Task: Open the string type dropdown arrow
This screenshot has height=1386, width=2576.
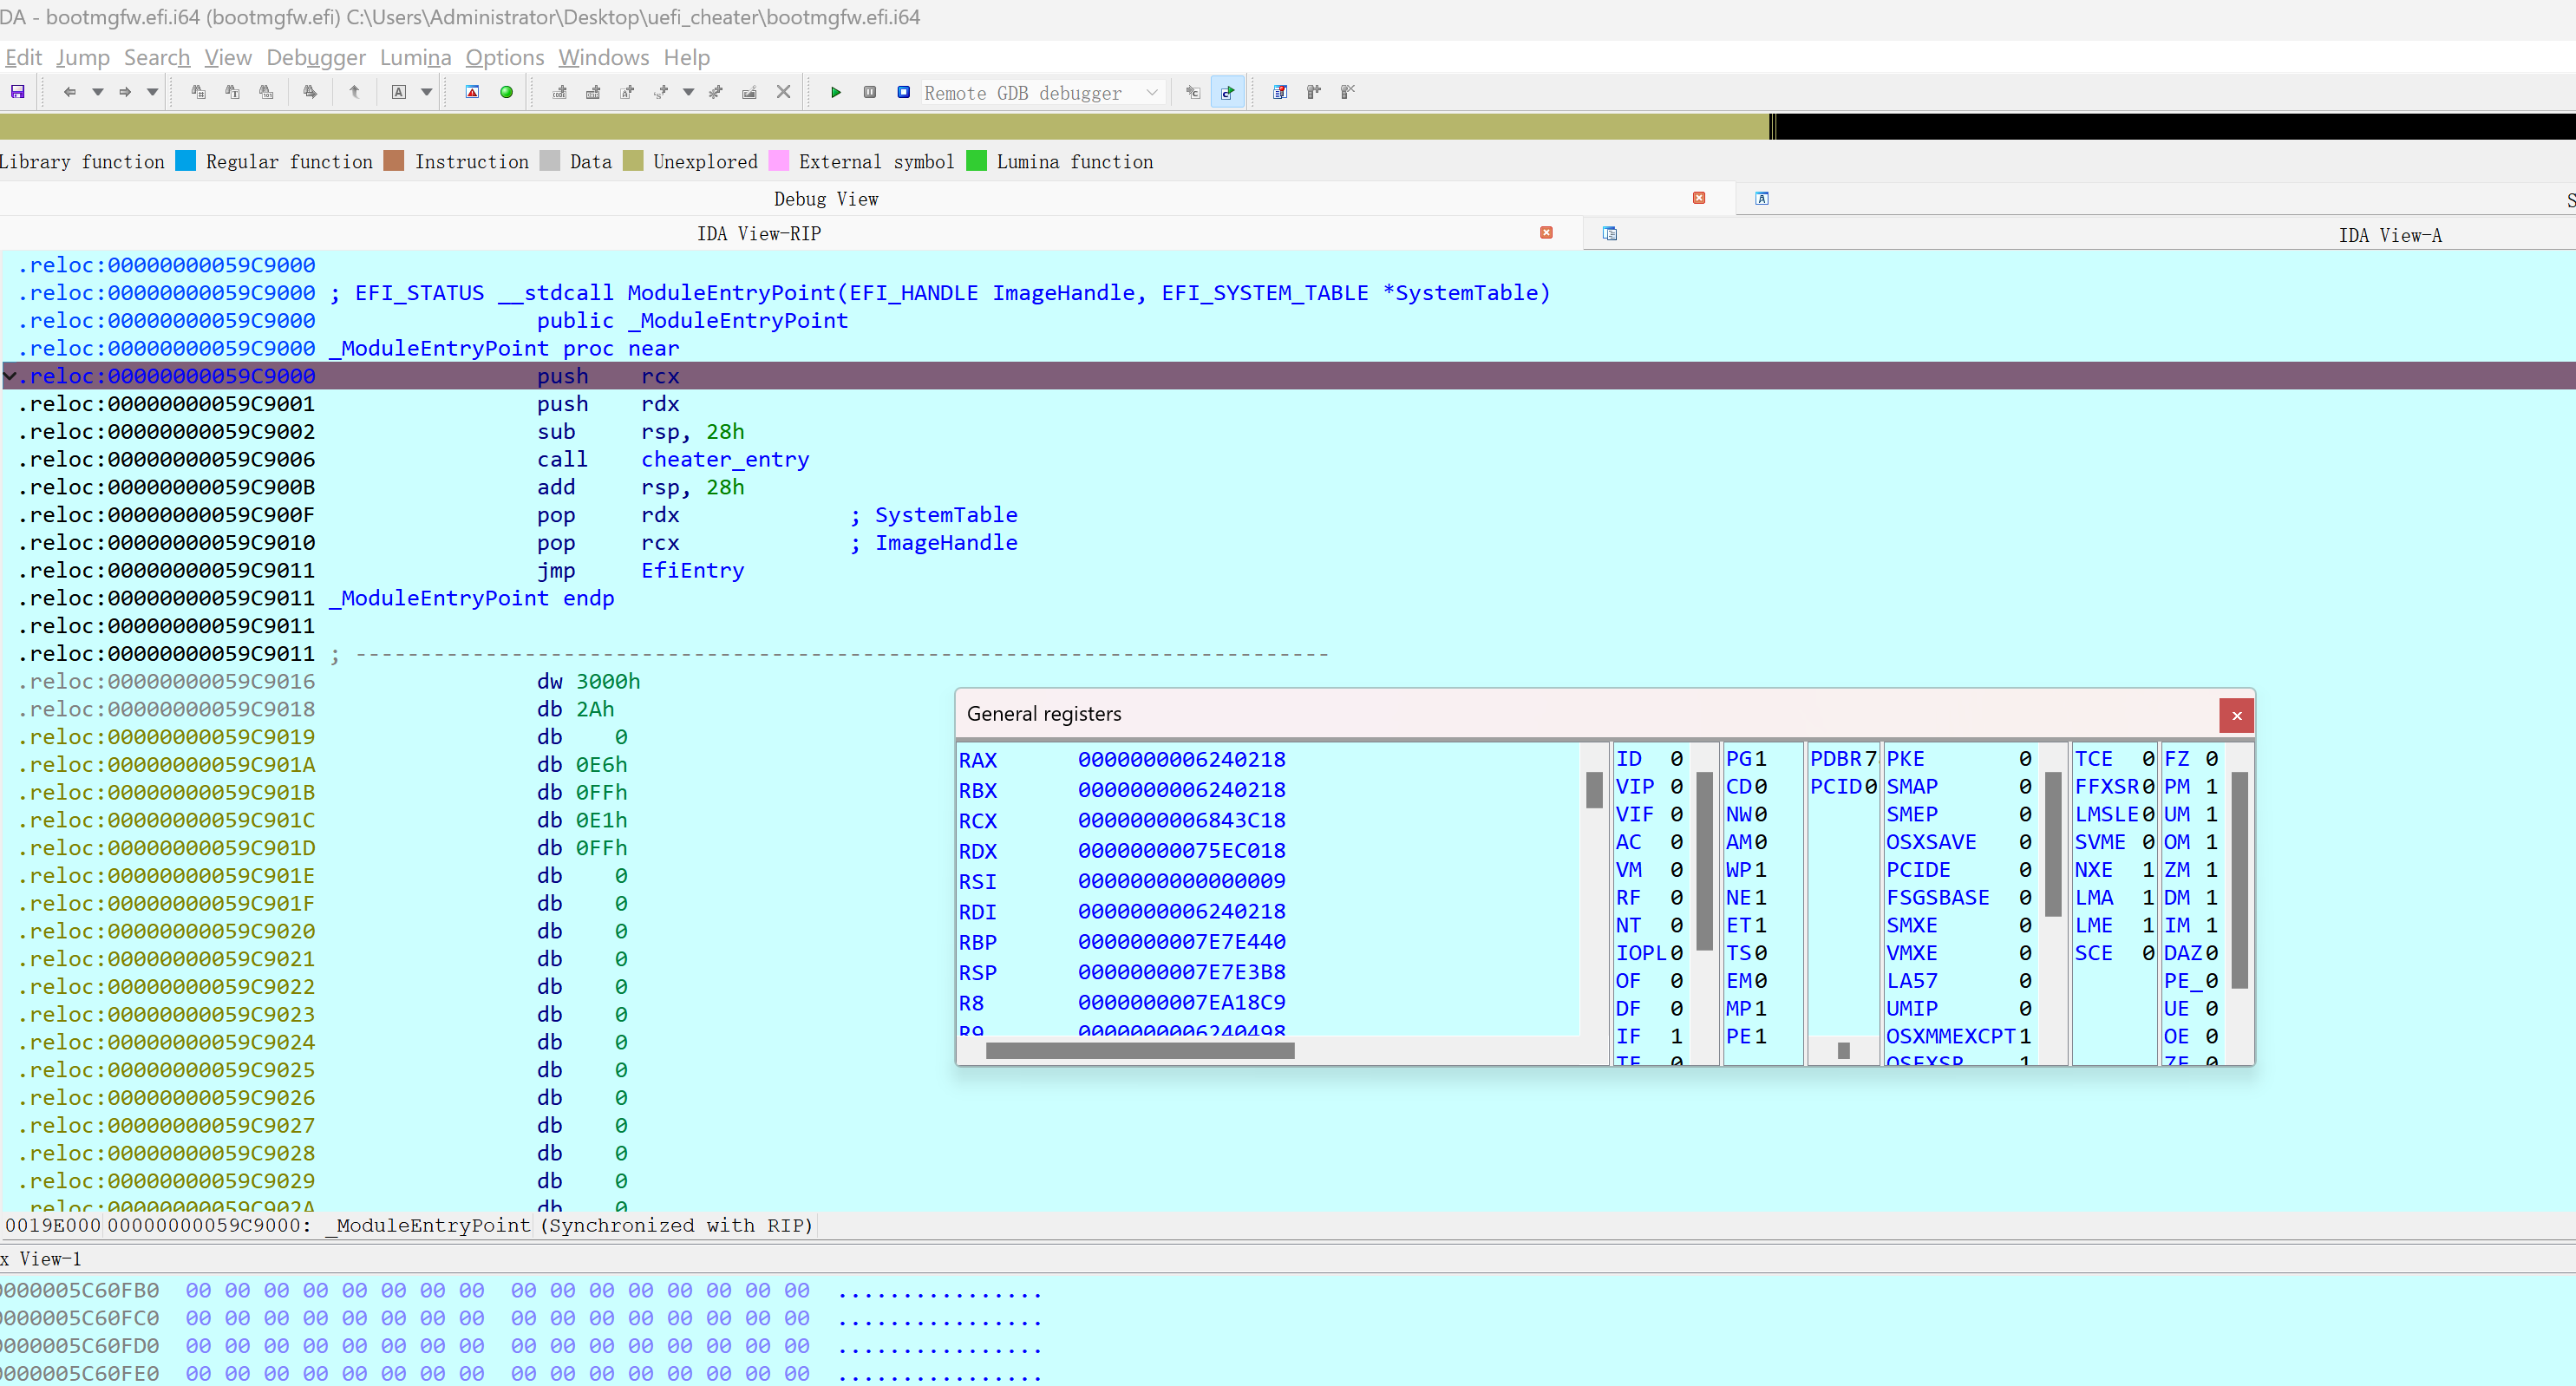Action: pos(688,92)
